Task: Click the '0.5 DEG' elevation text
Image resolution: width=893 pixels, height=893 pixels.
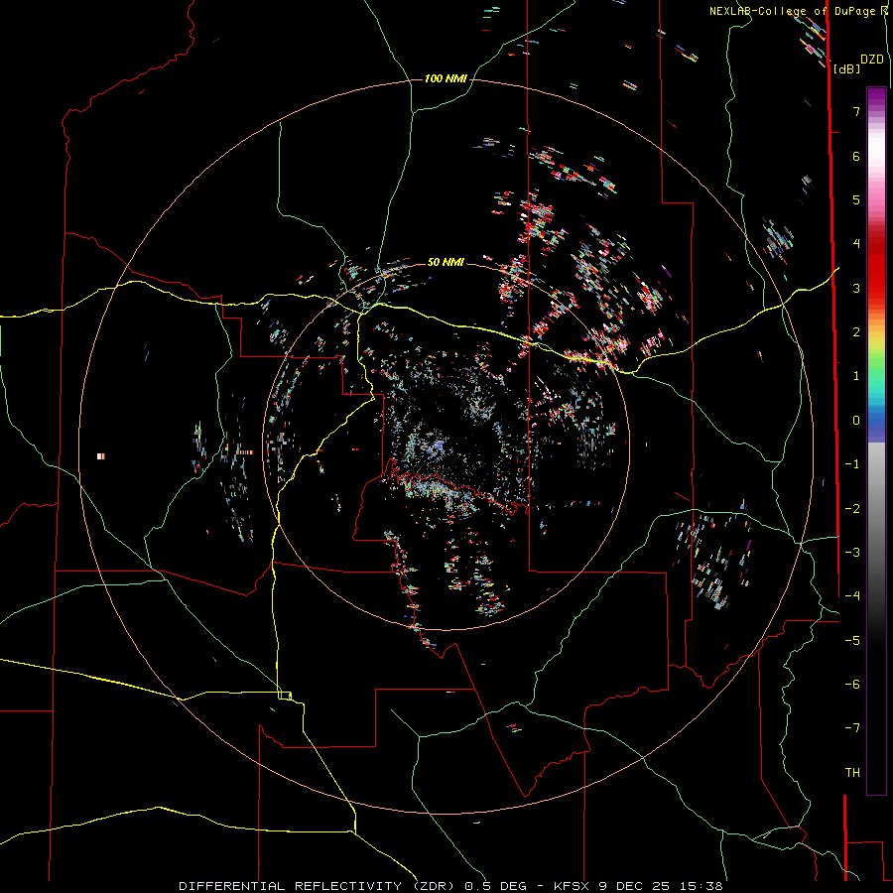Action: pyautogui.click(x=496, y=886)
